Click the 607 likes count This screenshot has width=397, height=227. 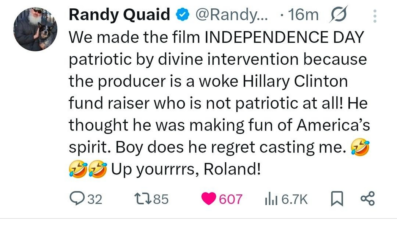point(230,199)
